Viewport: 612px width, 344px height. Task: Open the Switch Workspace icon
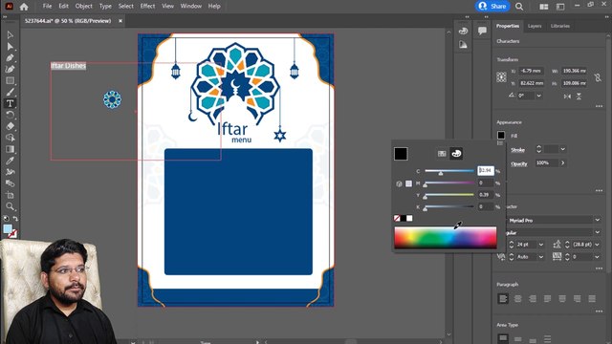[x=560, y=7]
